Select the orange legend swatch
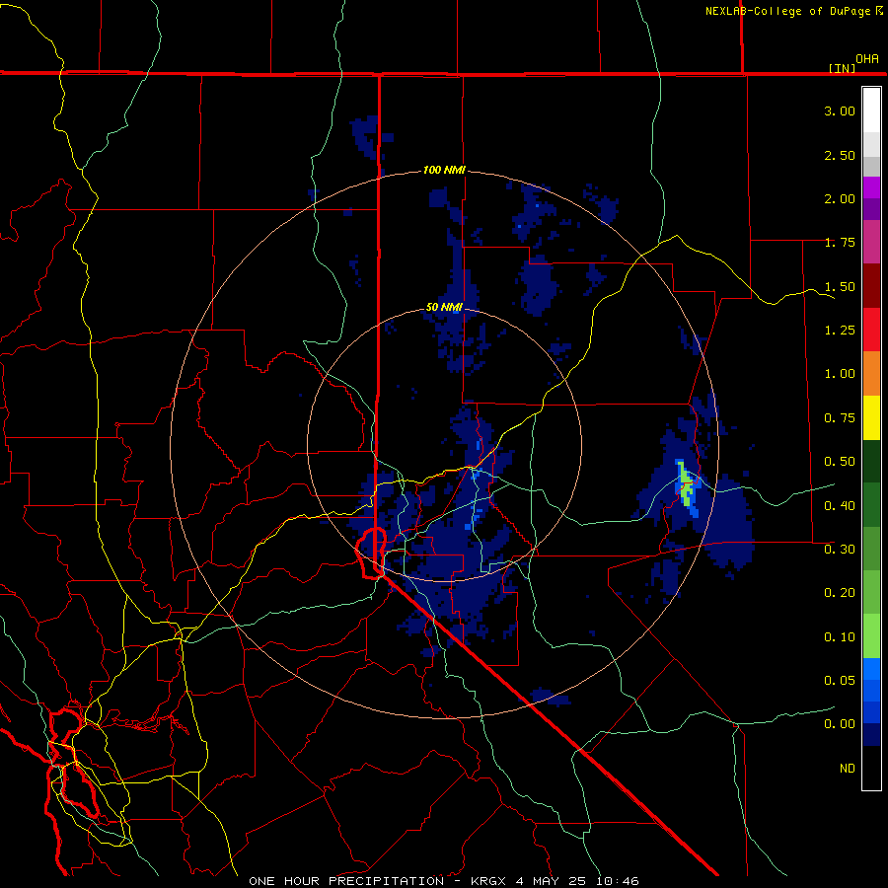This screenshot has width=888, height=888. [x=871, y=373]
